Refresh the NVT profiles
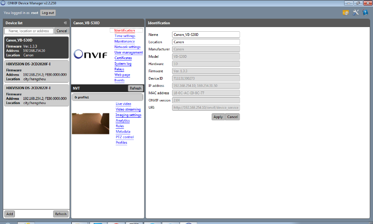 coord(136,88)
